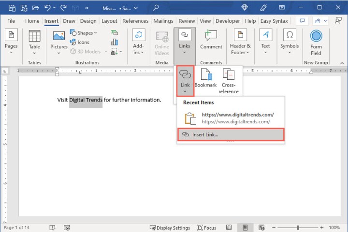The height and width of the screenshot is (232, 348).
Task: Click Display Settings in status bar
Action: (x=170, y=228)
